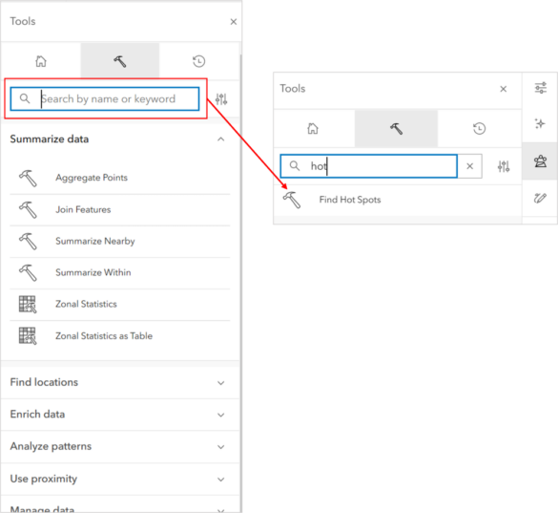Expand the Enrich data section
This screenshot has width=558, height=513.
120,415
